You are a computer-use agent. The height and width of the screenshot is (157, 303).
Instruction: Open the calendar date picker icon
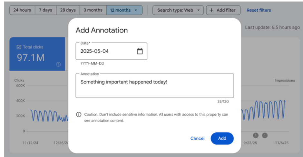point(140,51)
